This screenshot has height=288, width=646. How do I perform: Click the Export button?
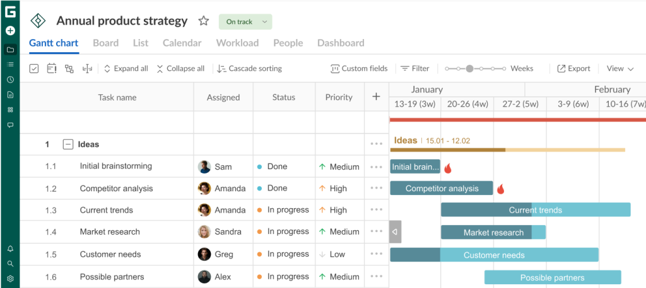coord(573,69)
